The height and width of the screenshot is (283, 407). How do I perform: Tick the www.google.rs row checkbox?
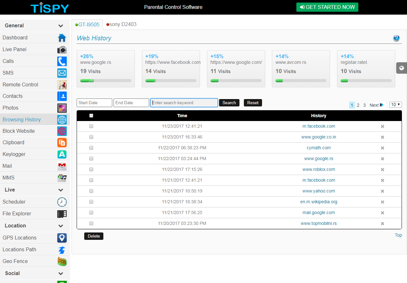[x=91, y=158]
